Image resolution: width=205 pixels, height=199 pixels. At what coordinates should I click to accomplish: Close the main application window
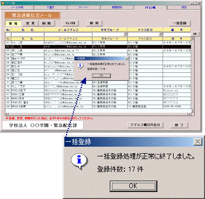(199, 3)
